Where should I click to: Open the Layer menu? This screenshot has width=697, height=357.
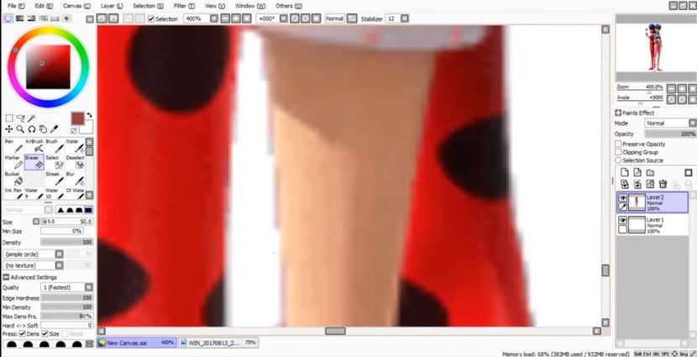[112, 6]
